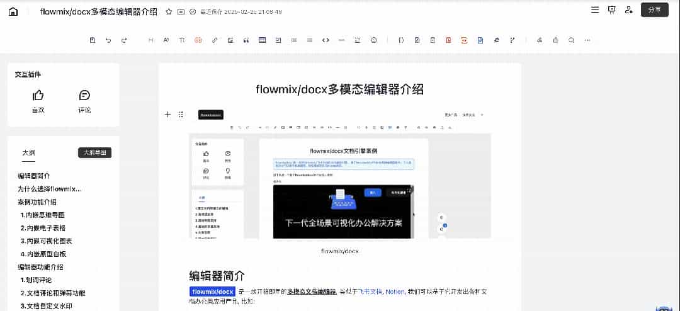Click the blue document file icon
Image resolution: width=680 pixels, height=311 pixels.
(x=480, y=40)
